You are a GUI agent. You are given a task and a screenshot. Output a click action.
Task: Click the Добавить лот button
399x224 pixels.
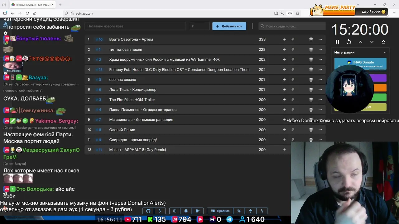coord(229,26)
